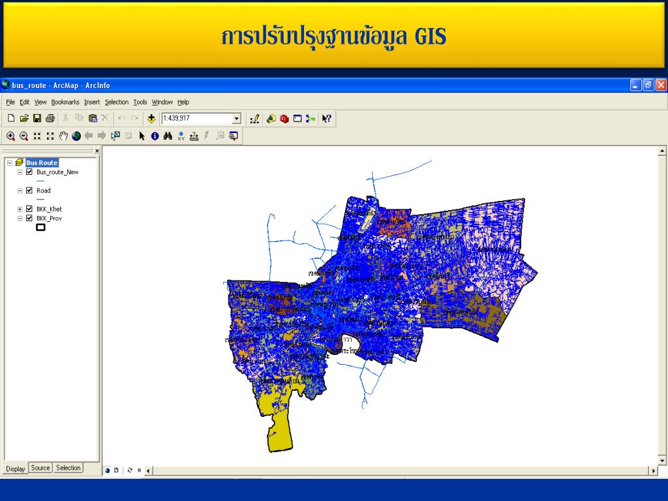Select the Zoom Out tool
668x501 pixels.
point(24,136)
